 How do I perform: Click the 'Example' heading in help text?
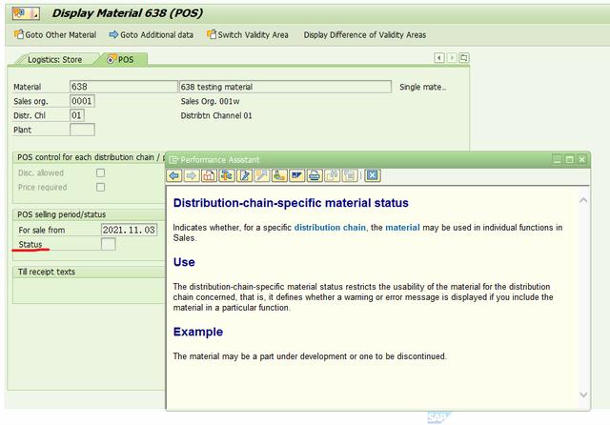198,332
